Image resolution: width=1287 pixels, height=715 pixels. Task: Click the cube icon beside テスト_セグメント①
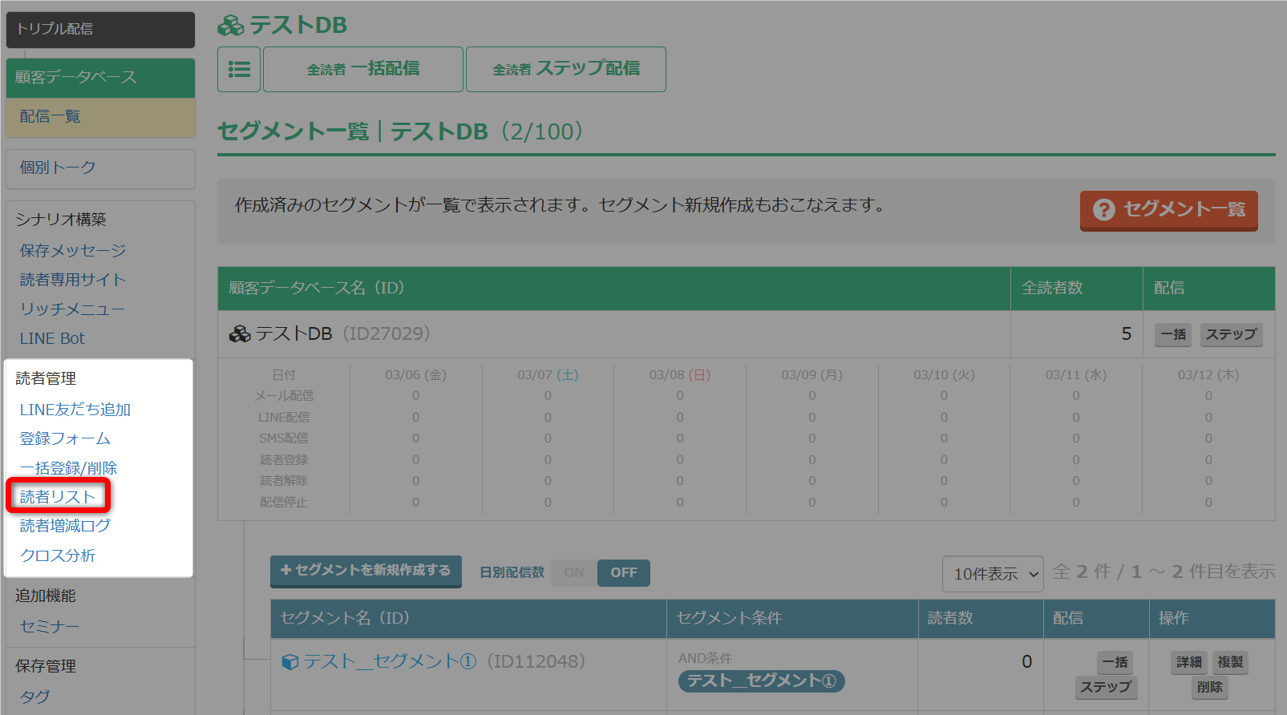(x=290, y=662)
